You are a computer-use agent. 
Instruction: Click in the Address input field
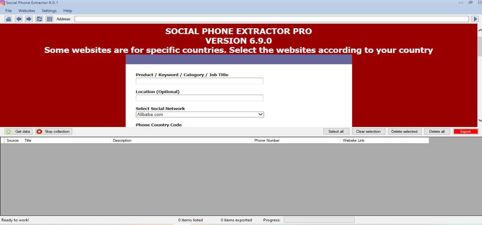coord(271,19)
